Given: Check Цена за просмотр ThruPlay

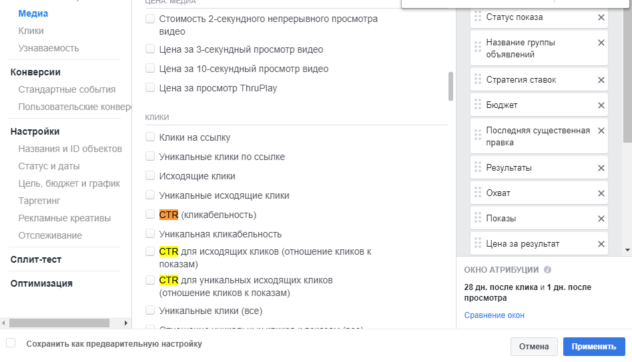Looking at the screenshot, I should pos(150,87).
